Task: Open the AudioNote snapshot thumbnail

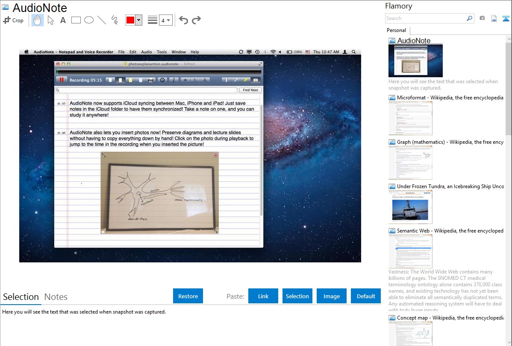Action: 415,61
